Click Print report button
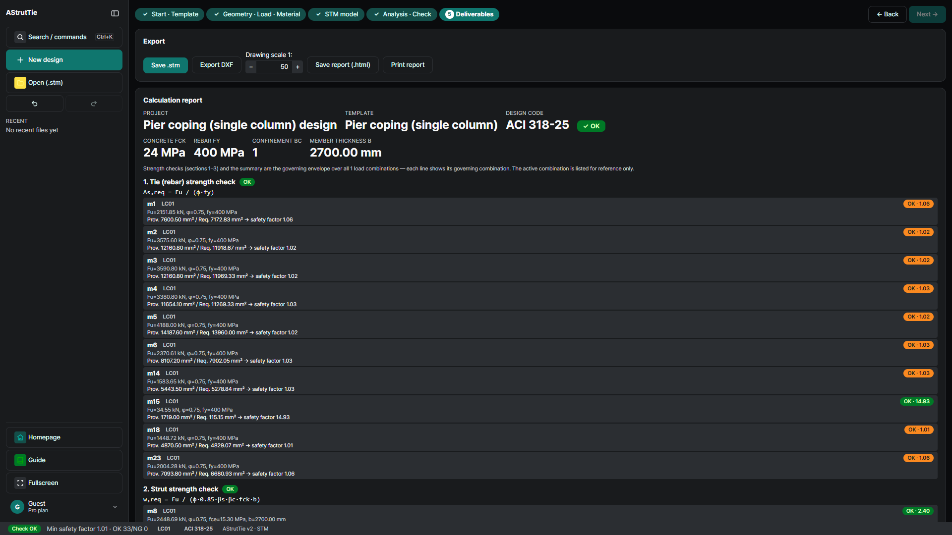The height and width of the screenshot is (535, 952). [x=408, y=65]
